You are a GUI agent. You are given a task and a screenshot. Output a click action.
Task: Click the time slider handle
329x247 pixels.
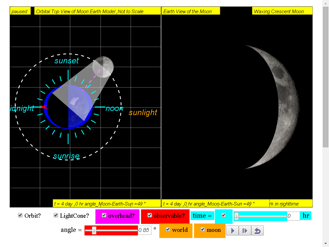point(236,216)
